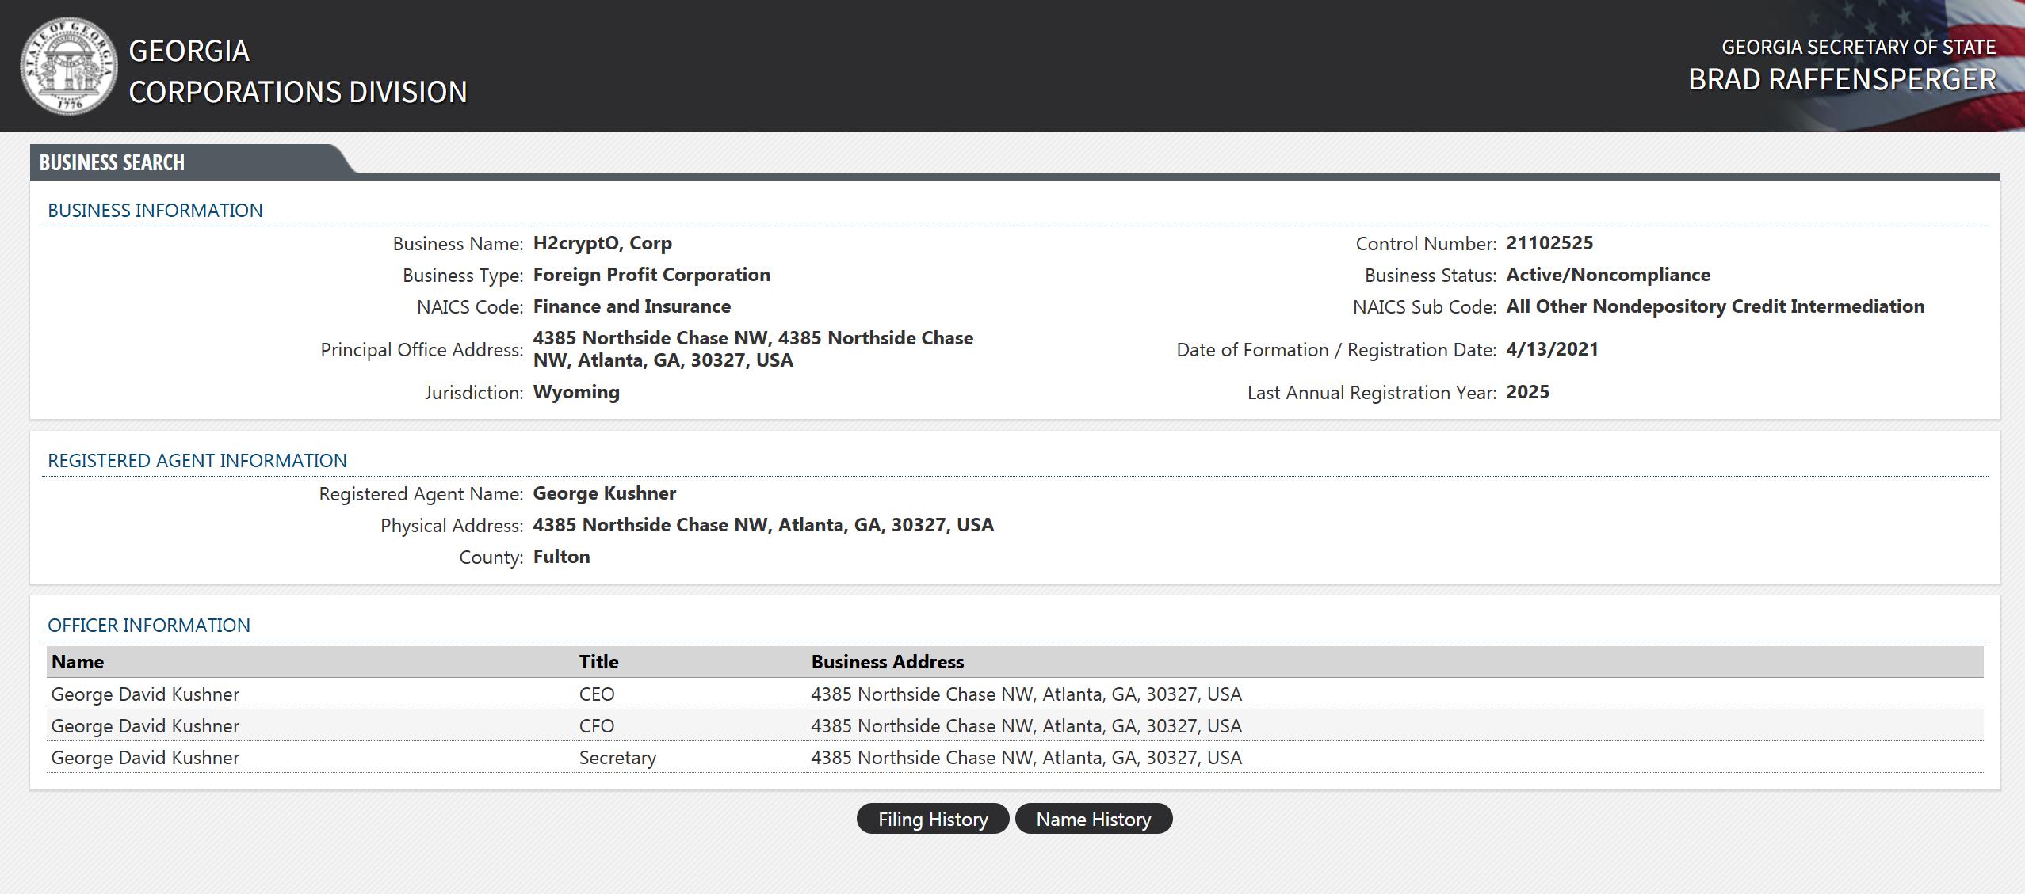Screen dimensions: 2025x894
Task: Click the Business Status label
Action: coord(1430,276)
